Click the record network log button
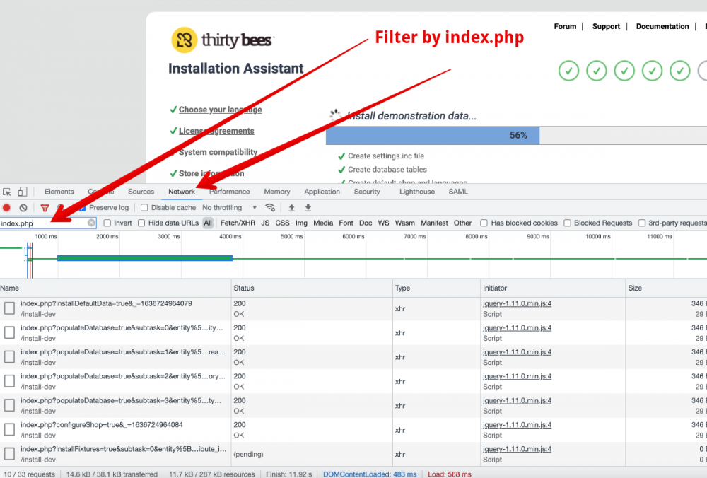This screenshot has height=478, width=707. pyautogui.click(x=6, y=208)
